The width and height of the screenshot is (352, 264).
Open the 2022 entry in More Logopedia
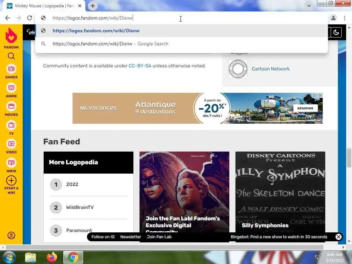72,184
